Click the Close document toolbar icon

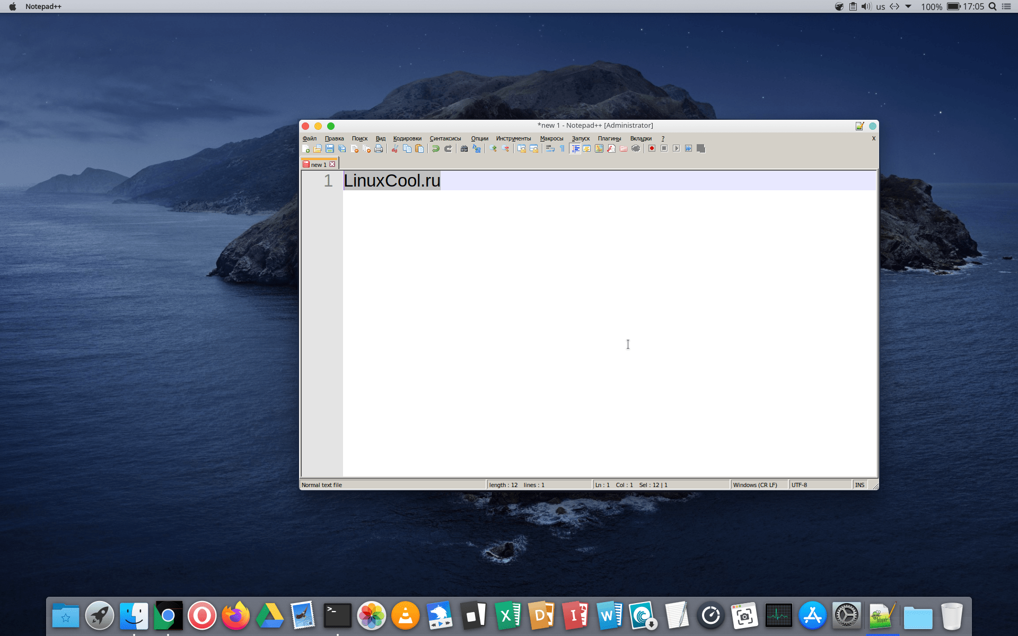354,149
